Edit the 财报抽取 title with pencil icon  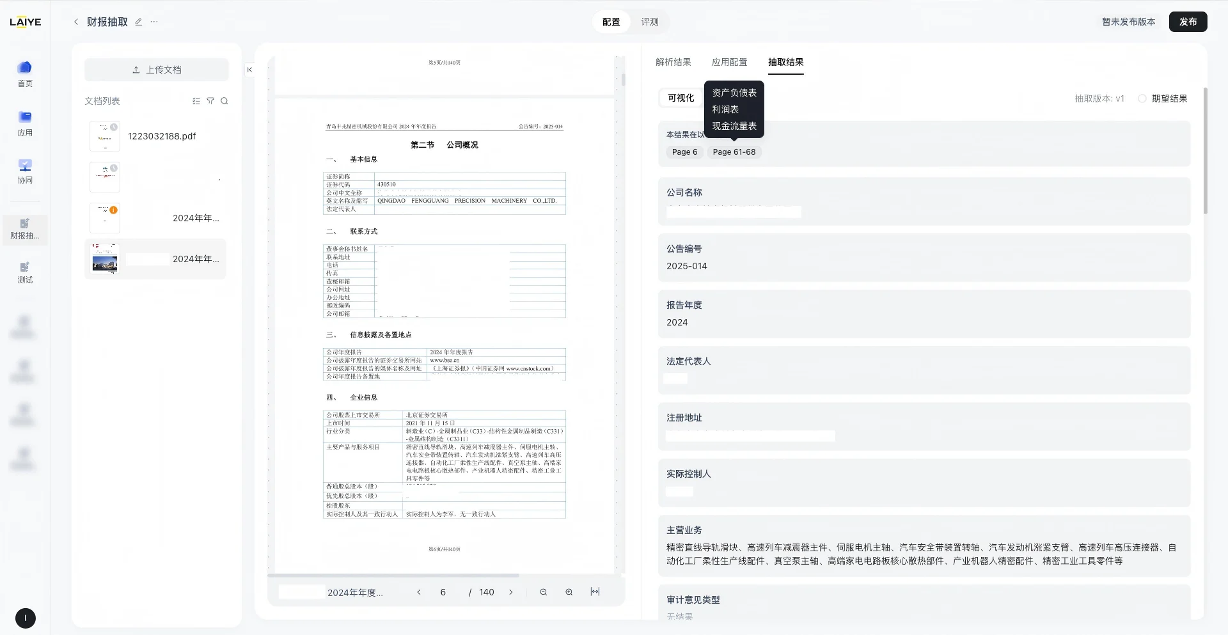138,22
